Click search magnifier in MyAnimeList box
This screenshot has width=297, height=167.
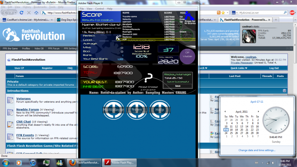point(285,13)
